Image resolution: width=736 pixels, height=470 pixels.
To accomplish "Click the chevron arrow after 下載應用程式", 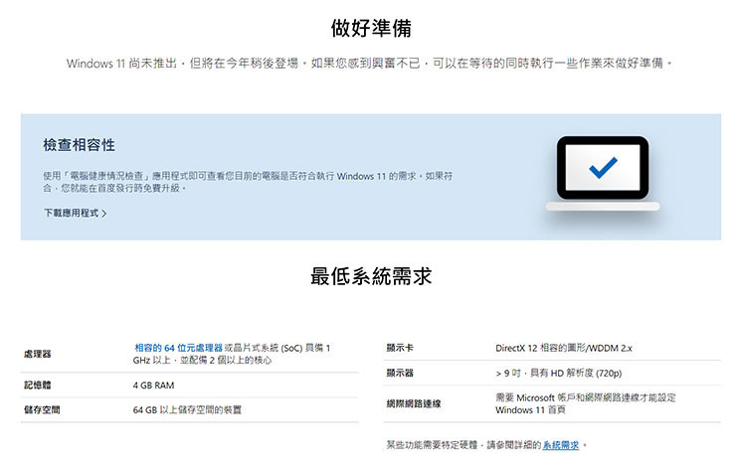I will (x=104, y=214).
